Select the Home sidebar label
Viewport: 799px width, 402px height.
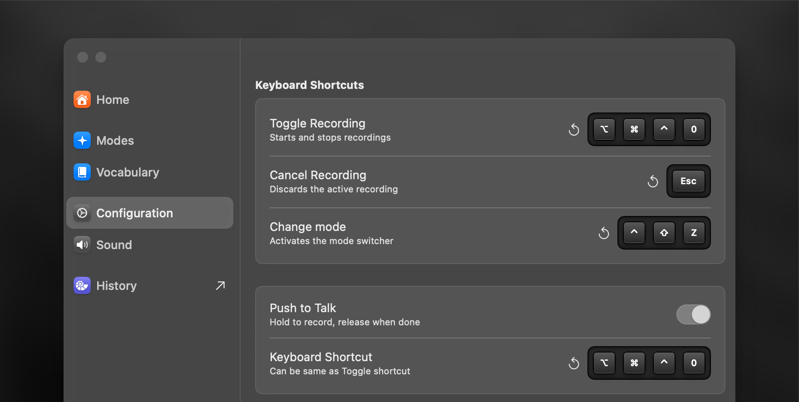(x=113, y=100)
